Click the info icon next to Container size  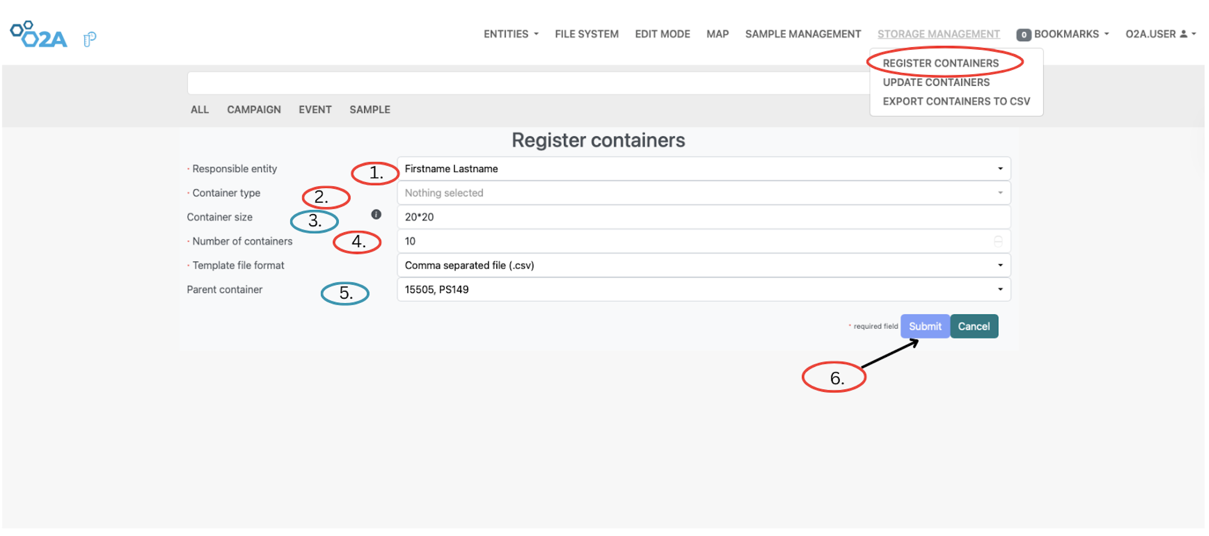375,214
